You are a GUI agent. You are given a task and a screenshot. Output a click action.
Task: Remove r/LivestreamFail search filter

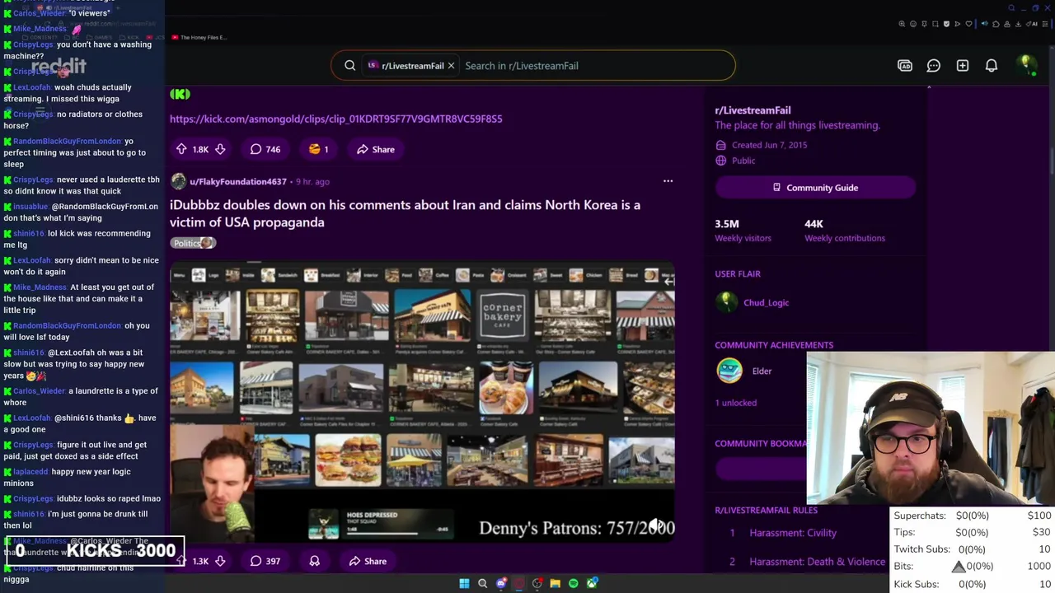pos(451,66)
